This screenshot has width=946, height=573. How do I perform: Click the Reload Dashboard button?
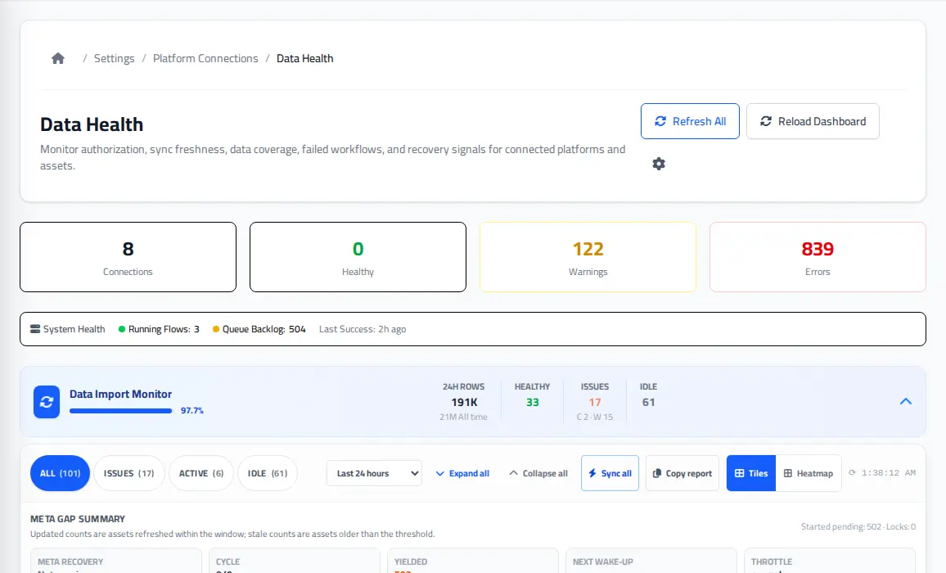[812, 121]
